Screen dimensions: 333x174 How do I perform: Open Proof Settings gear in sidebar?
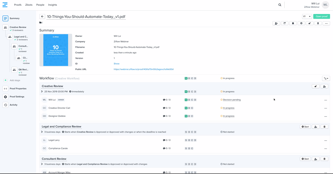5,97
